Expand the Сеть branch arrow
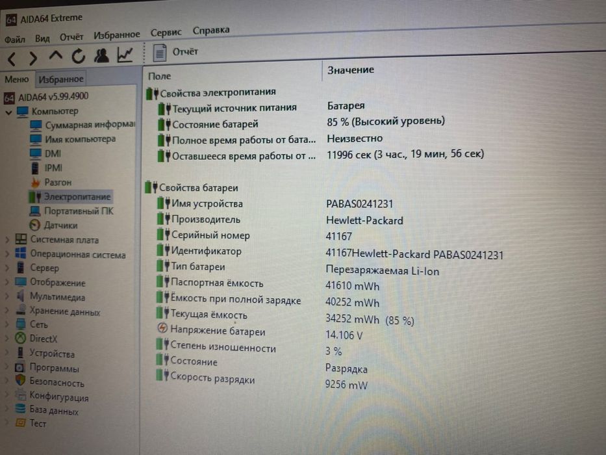Screen dimensions: 606x455 tap(7, 324)
